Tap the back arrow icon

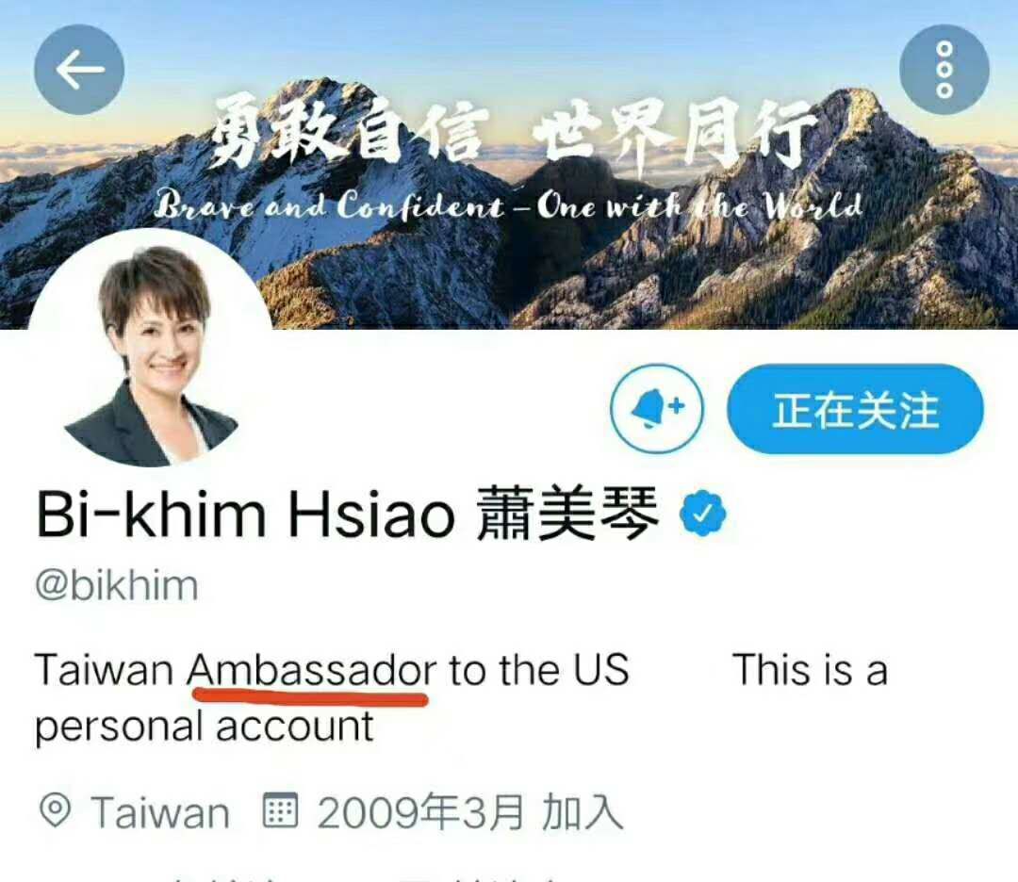tap(78, 70)
